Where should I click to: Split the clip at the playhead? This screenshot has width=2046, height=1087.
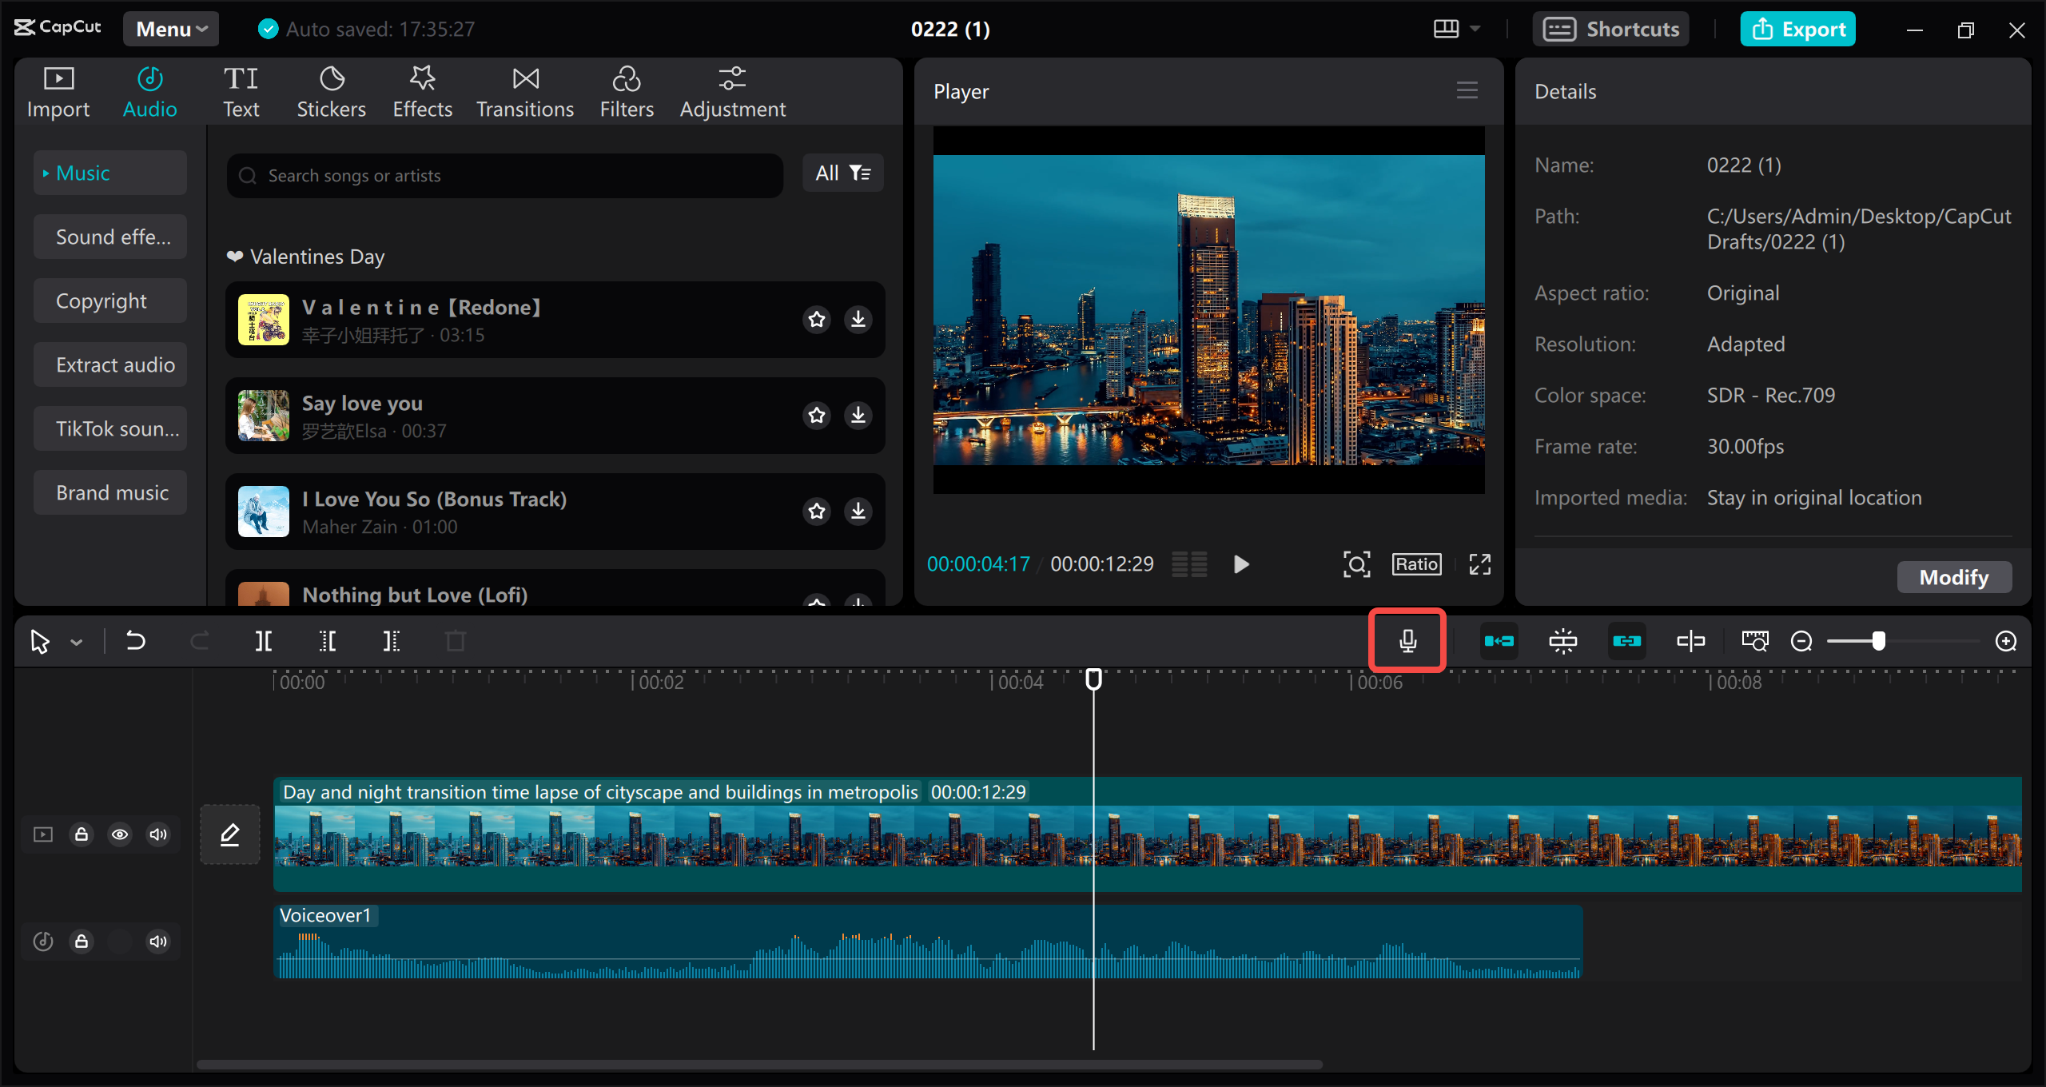tap(264, 640)
